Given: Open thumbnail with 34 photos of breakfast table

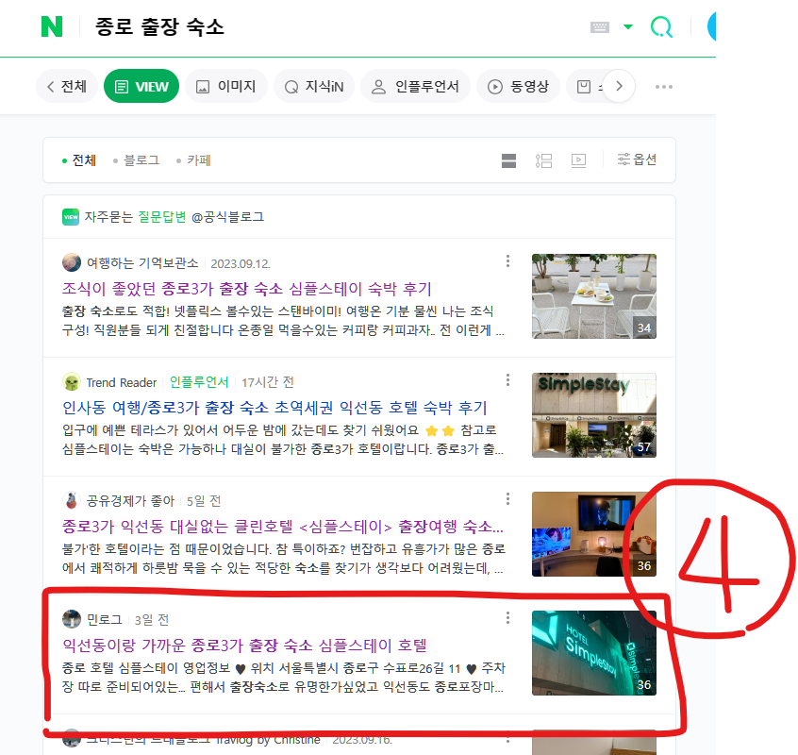Looking at the screenshot, I should 594,296.
